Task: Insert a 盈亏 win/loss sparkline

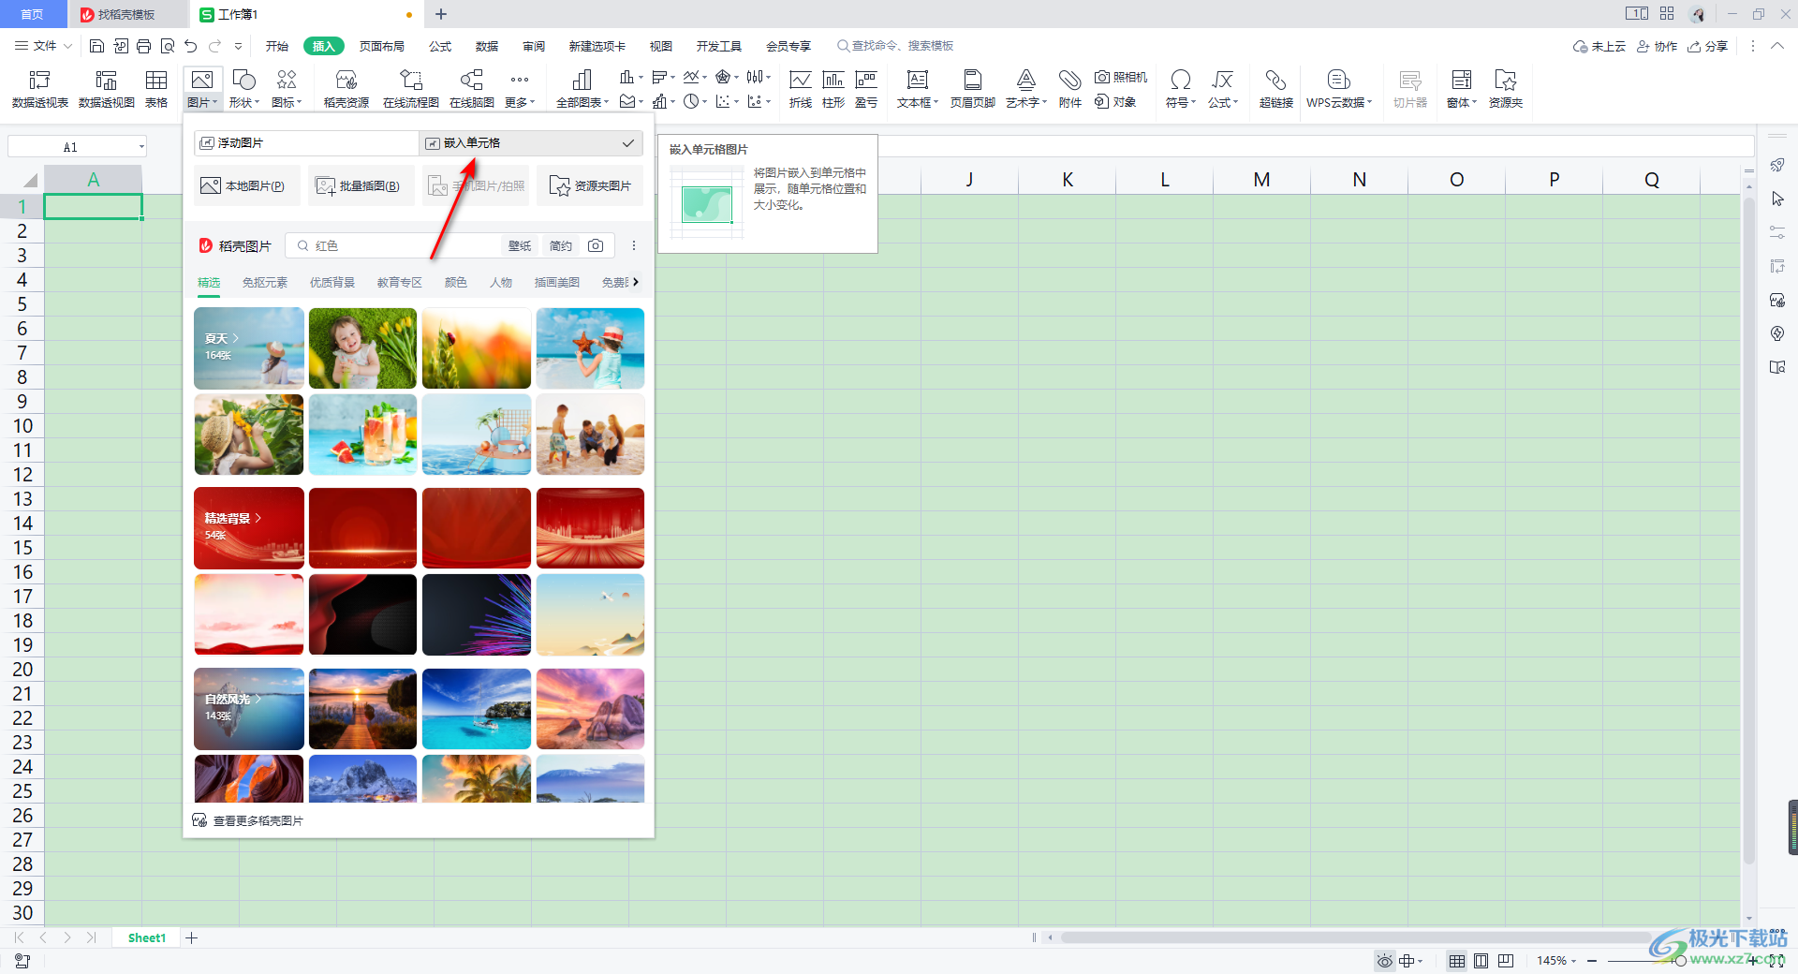Action: click(866, 89)
